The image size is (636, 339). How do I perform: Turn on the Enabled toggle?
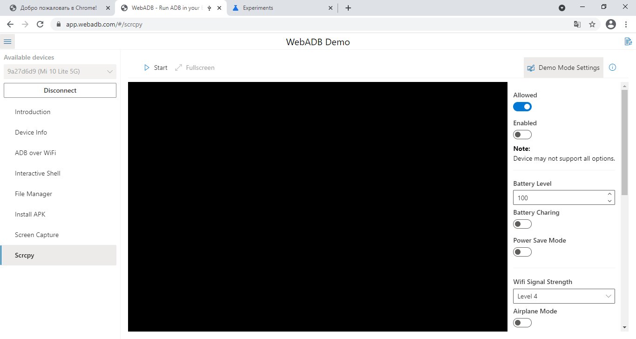[522, 135]
